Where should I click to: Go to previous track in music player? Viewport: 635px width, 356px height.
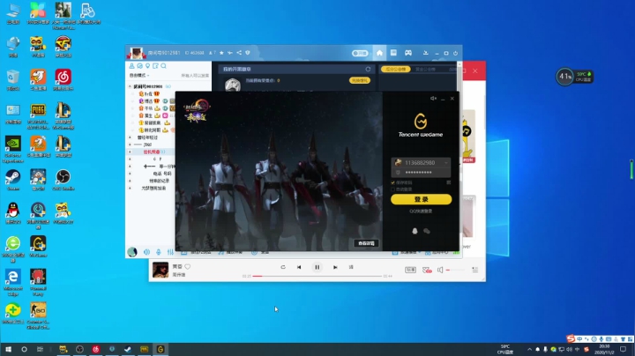coord(299,267)
